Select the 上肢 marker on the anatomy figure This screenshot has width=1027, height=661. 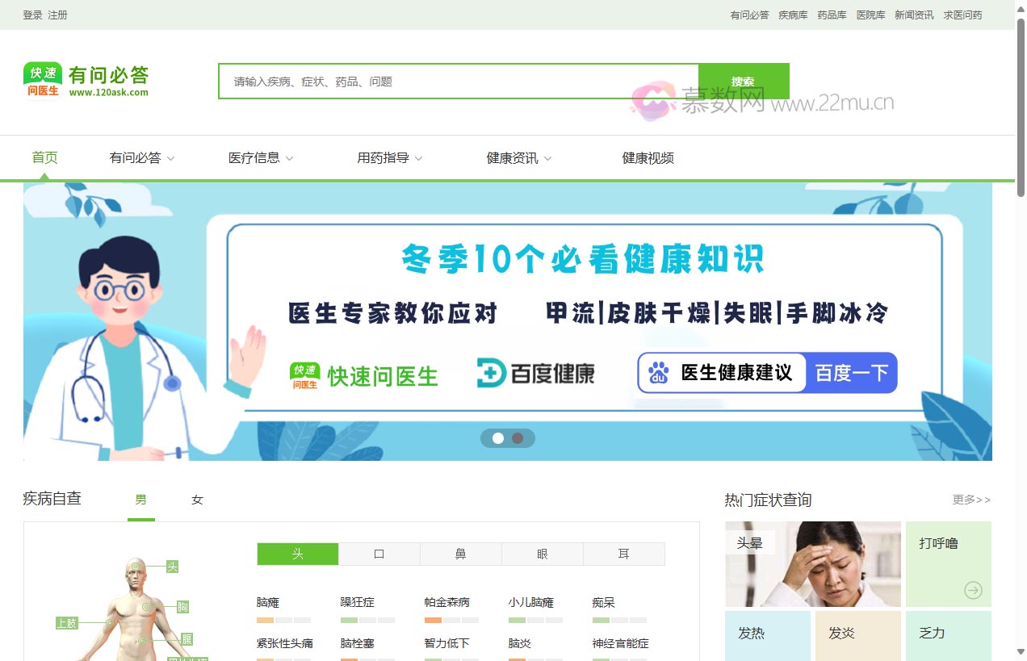(x=68, y=623)
